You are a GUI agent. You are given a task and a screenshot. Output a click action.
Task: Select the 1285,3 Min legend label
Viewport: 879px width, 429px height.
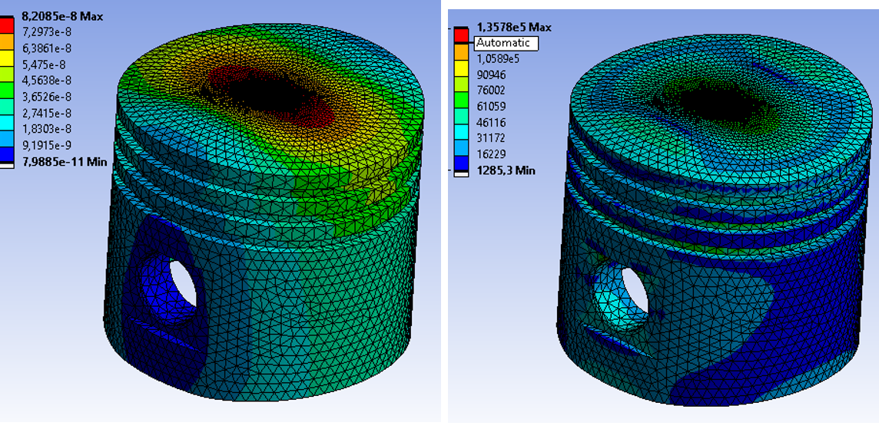tap(506, 170)
